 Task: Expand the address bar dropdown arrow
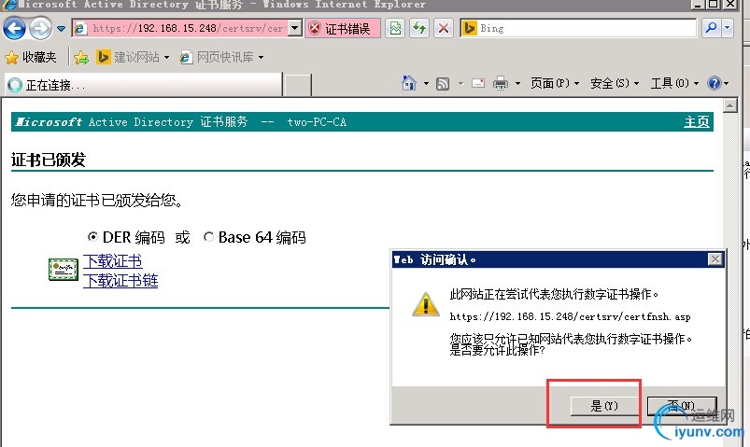pyautogui.click(x=295, y=28)
